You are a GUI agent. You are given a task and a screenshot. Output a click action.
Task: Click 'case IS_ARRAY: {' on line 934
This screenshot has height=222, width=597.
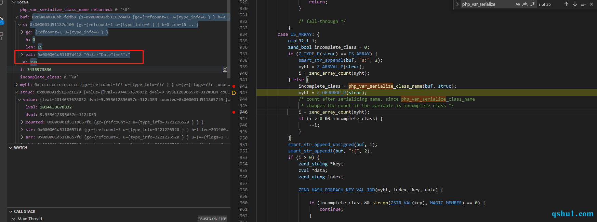click(x=298, y=34)
